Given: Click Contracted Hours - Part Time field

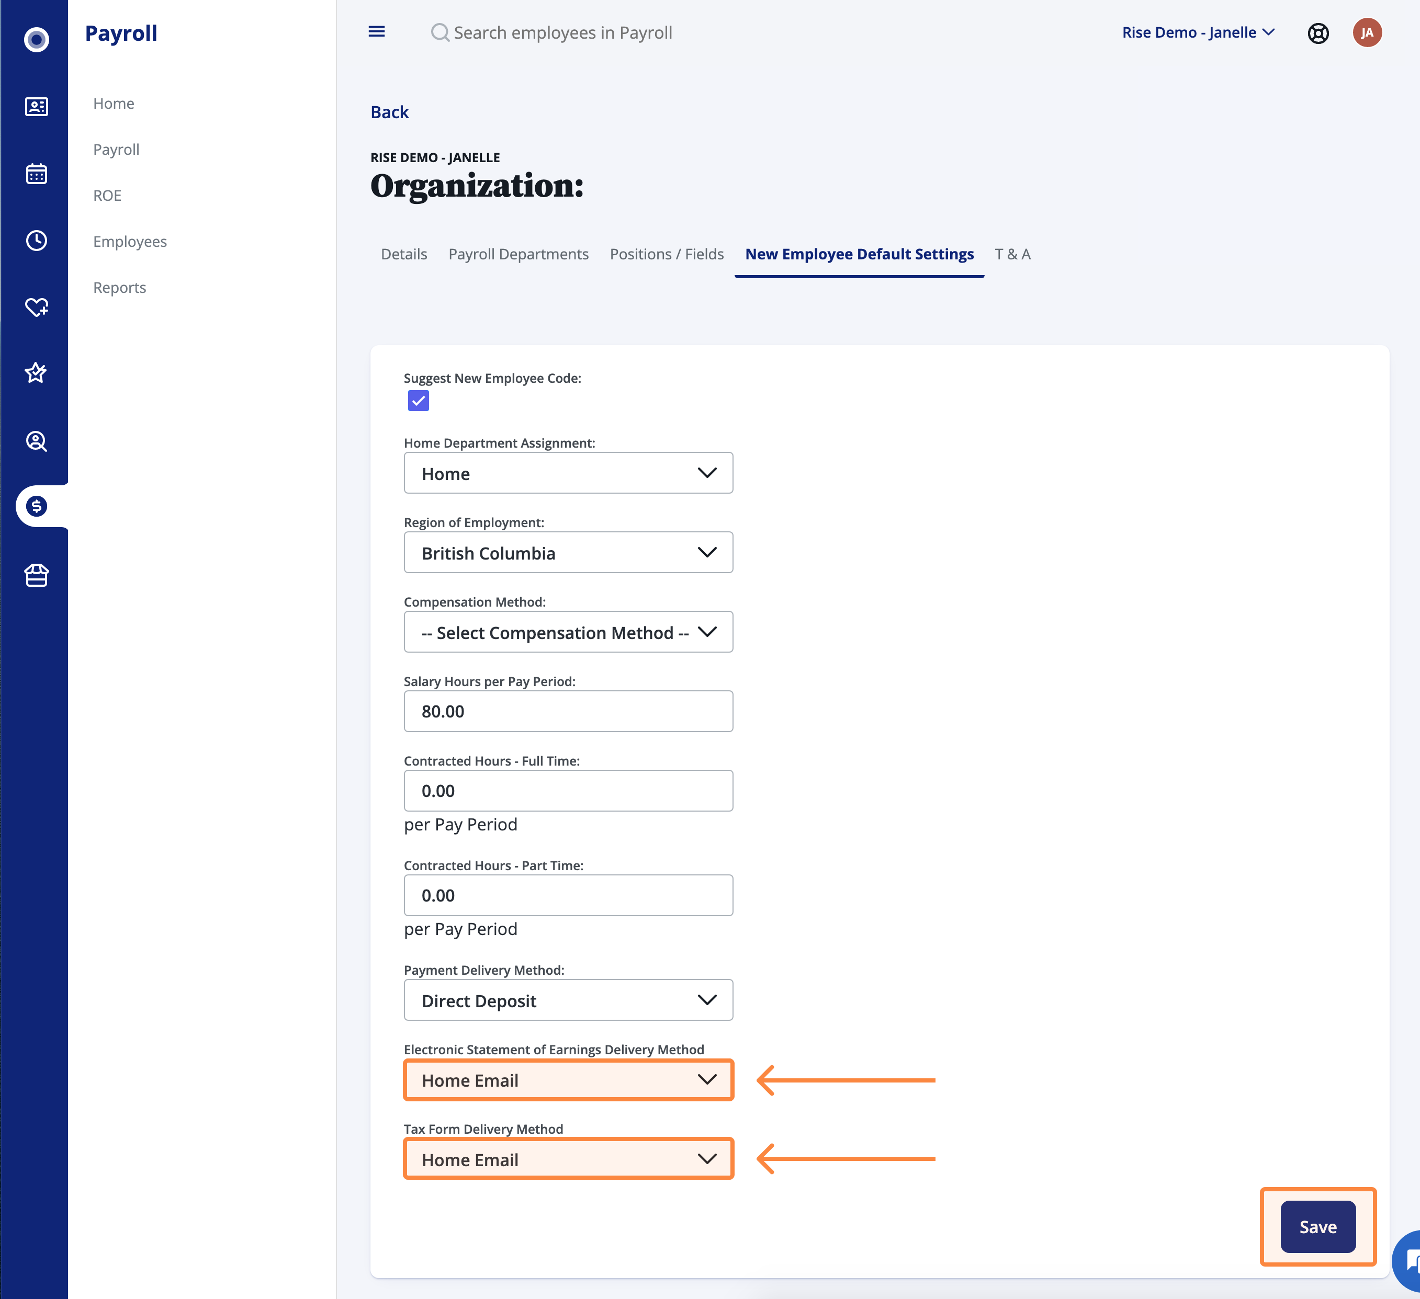Looking at the screenshot, I should click(568, 896).
